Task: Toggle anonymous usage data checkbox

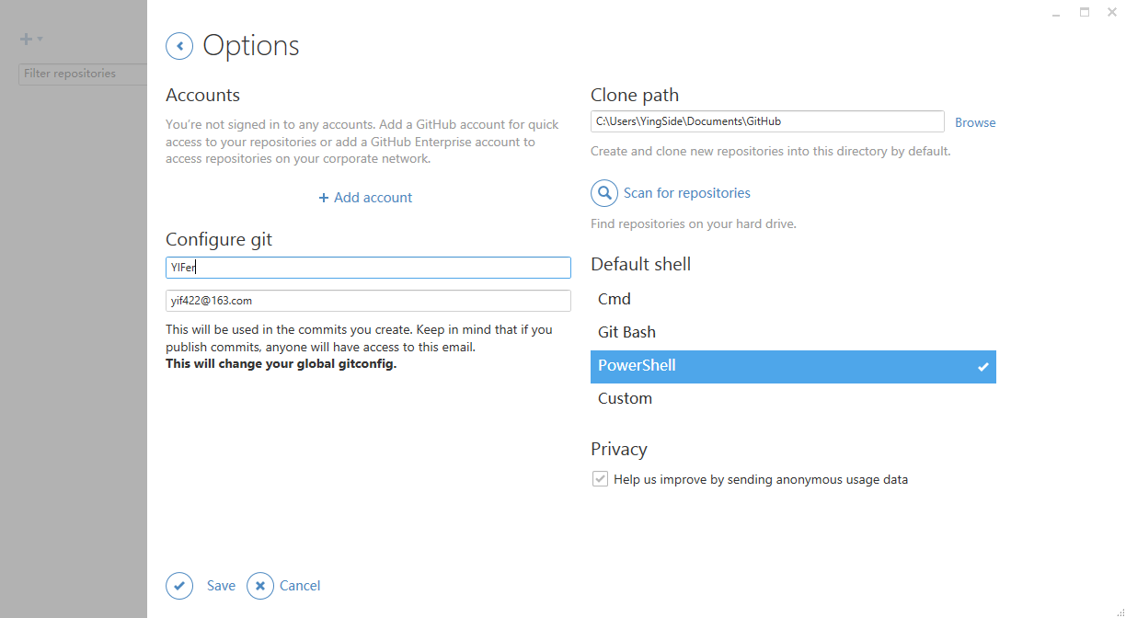Action: coord(600,479)
